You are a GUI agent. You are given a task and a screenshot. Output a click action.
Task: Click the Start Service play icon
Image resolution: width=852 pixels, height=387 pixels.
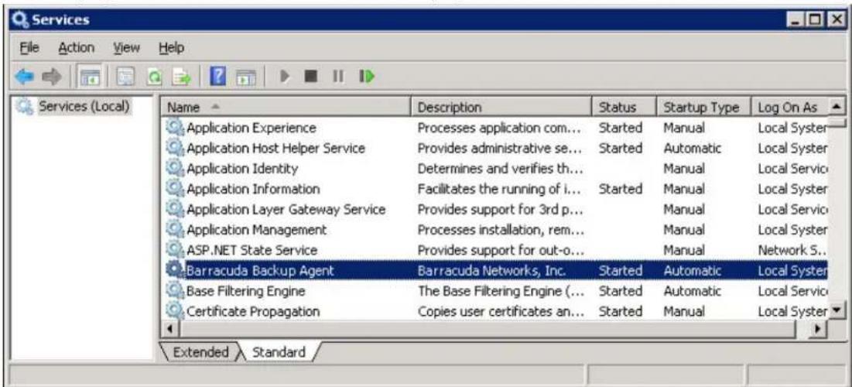(285, 76)
